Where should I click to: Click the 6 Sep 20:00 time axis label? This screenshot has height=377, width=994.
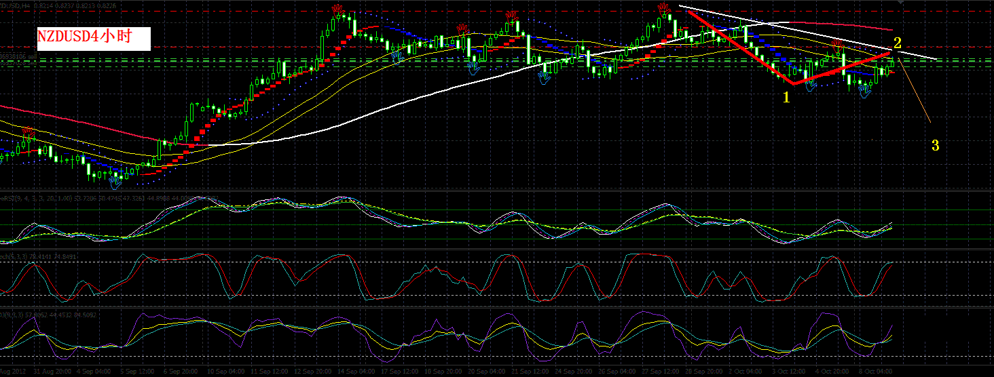(x=181, y=371)
